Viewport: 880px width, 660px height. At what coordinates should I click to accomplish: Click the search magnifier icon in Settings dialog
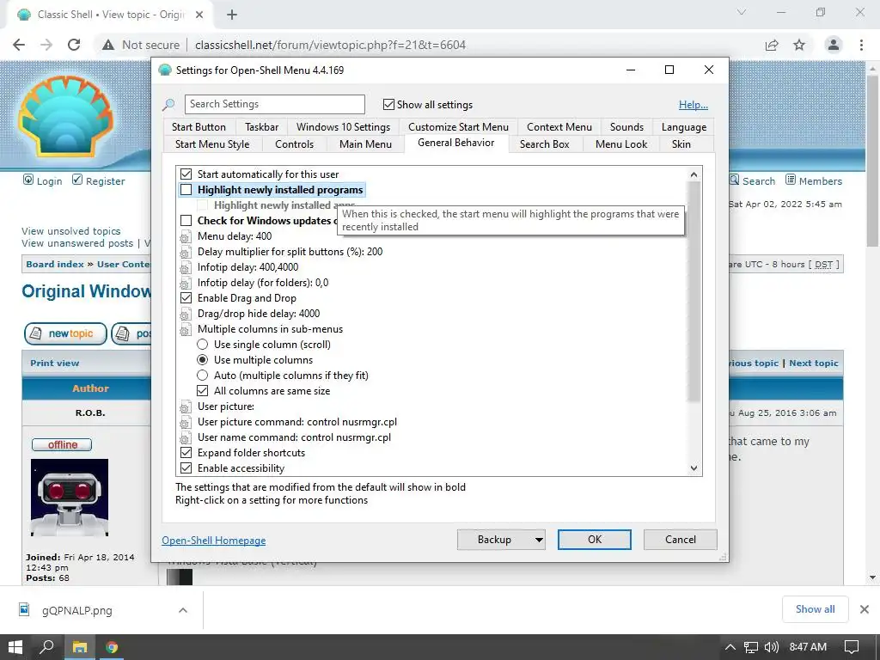click(168, 104)
